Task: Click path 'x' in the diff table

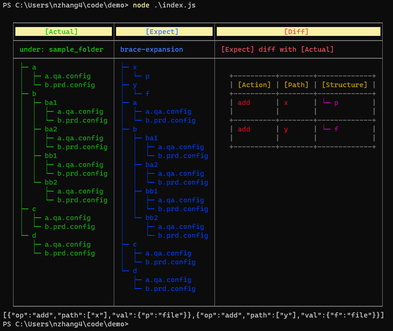Action: point(286,103)
